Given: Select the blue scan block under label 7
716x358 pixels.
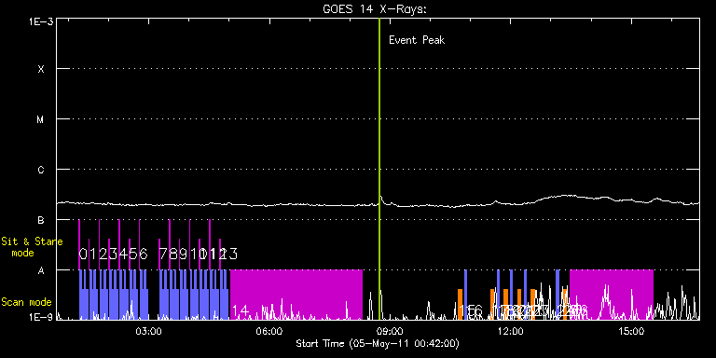Looking at the screenshot, I should click(164, 295).
